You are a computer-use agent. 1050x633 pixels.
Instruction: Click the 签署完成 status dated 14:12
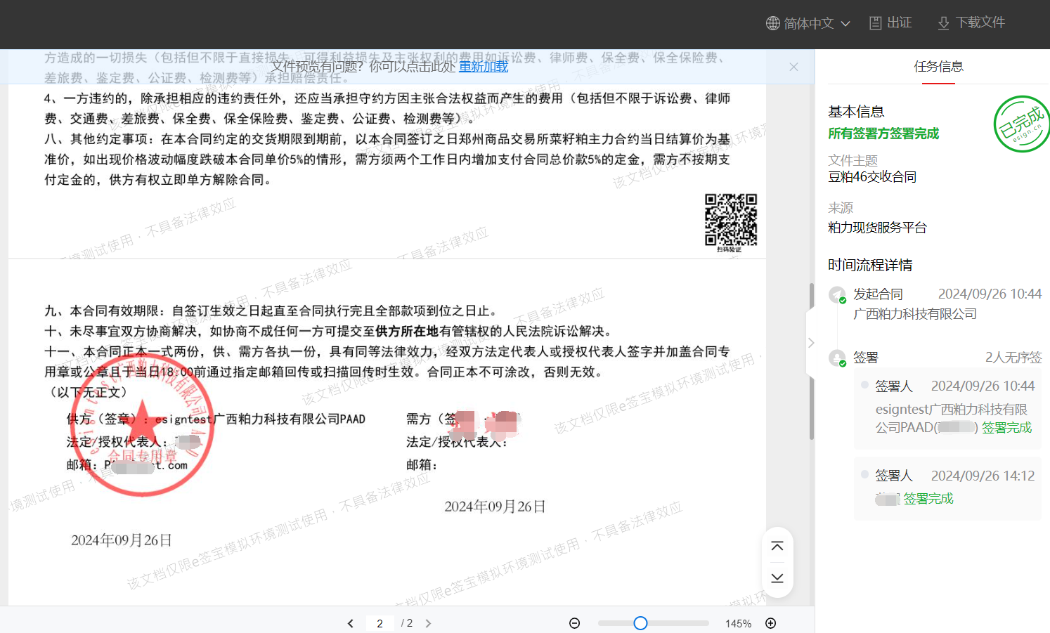(928, 499)
